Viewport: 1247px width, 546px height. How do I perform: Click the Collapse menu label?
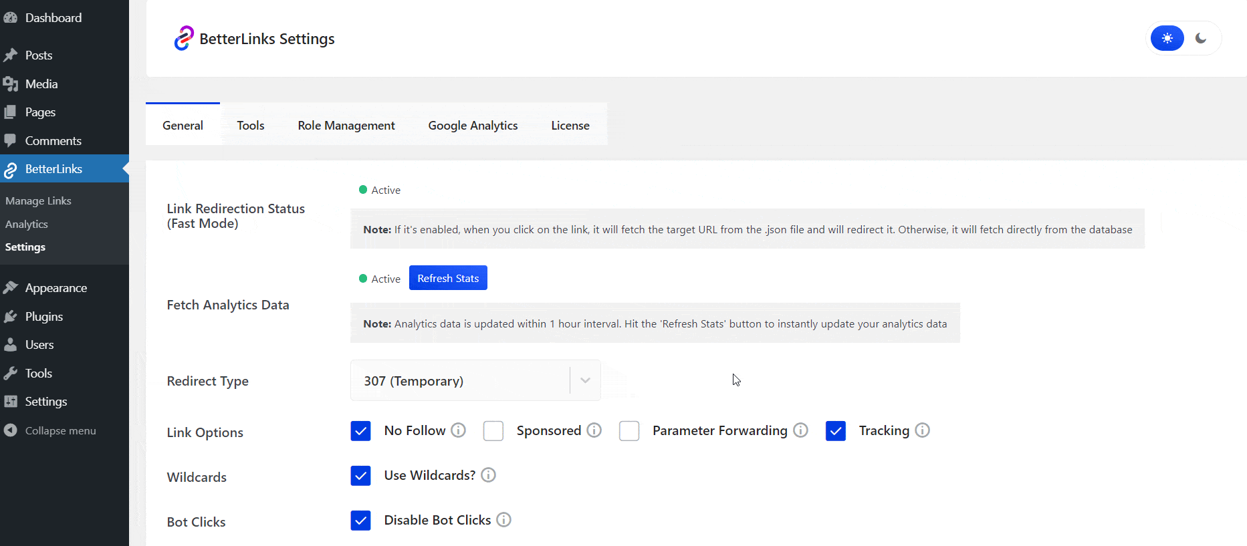[60, 430]
